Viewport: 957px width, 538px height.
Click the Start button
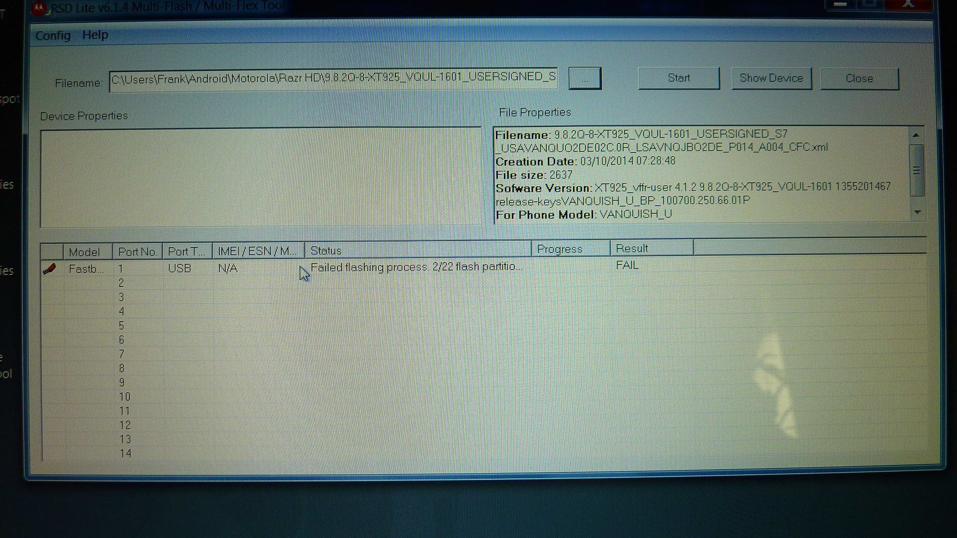tap(679, 78)
